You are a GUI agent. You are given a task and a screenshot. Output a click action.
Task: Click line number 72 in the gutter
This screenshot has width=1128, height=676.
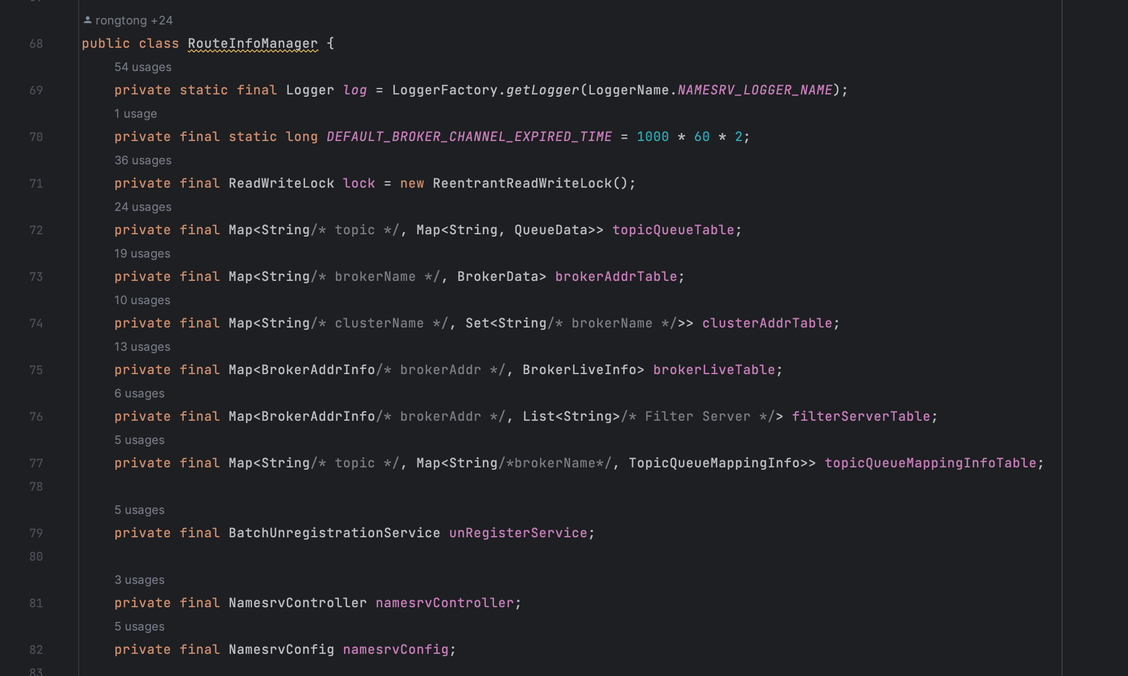coord(36,230)
